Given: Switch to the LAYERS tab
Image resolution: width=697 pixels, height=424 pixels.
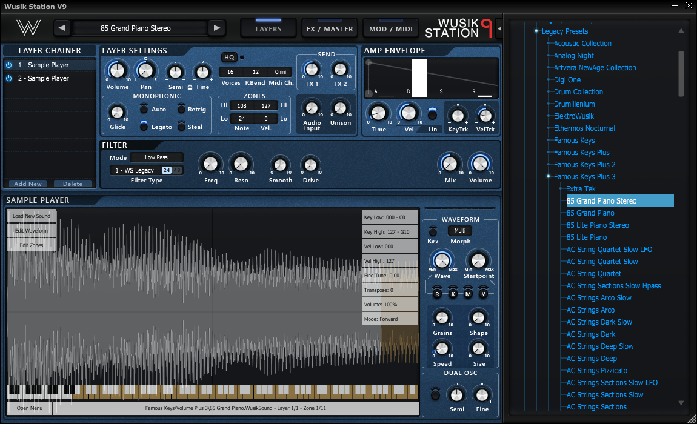Looking at the screenshot, I should (268, 28).
